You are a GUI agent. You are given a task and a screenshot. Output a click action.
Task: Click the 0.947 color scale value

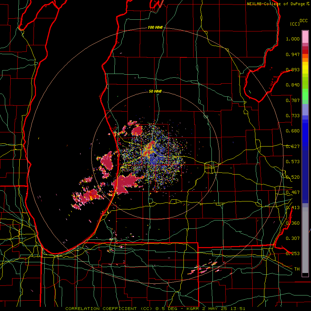[293, 54]
